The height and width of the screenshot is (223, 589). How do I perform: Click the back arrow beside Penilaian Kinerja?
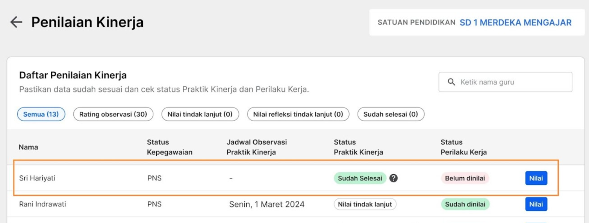[x=16, y=22]
